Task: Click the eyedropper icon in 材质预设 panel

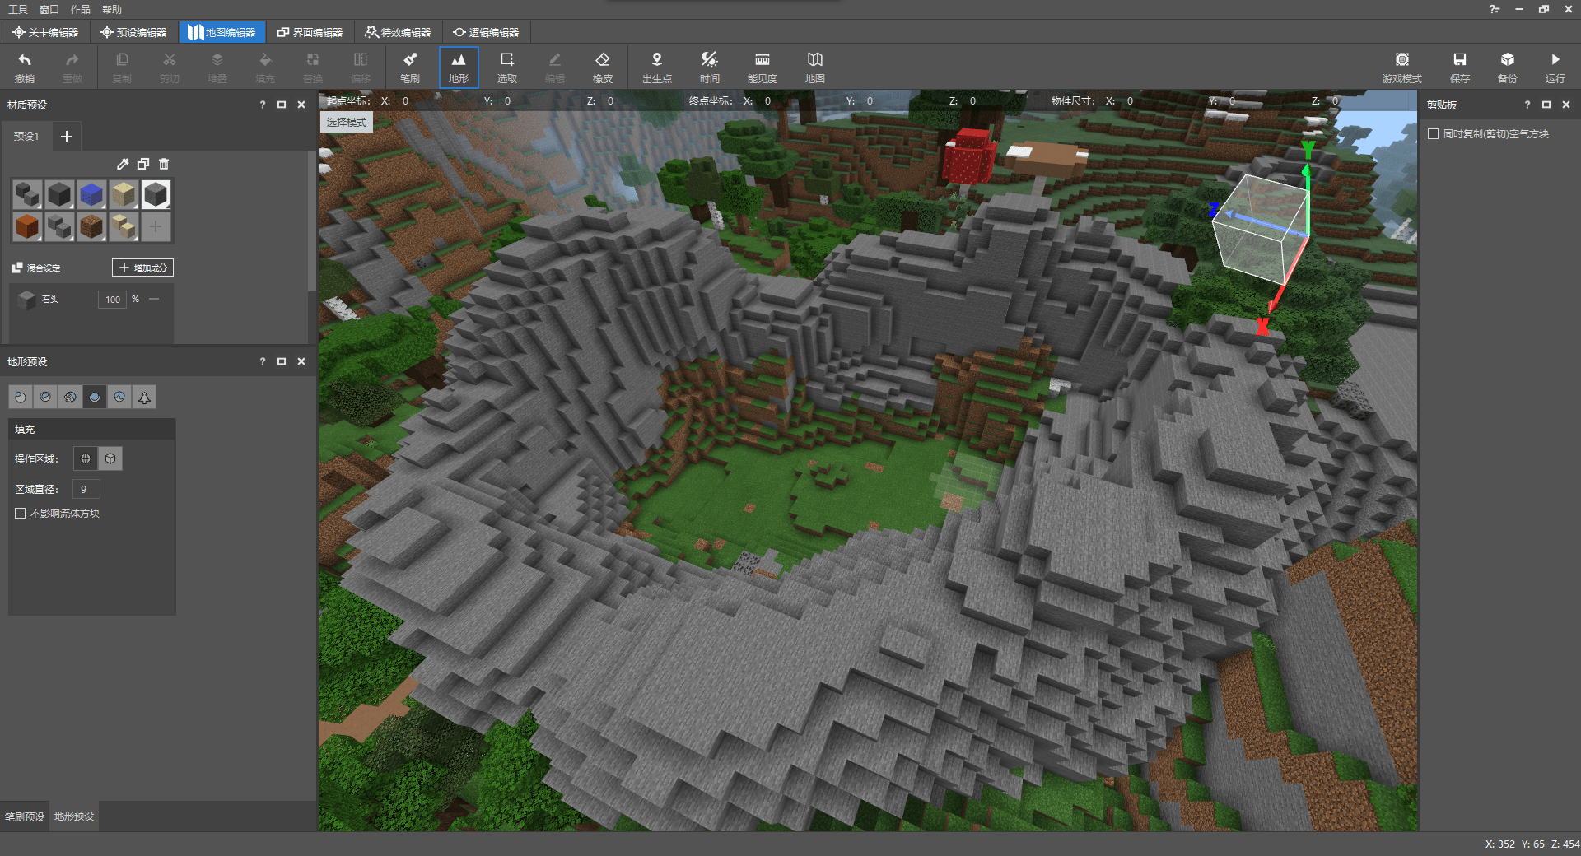Action: click(x=123, y=164)
